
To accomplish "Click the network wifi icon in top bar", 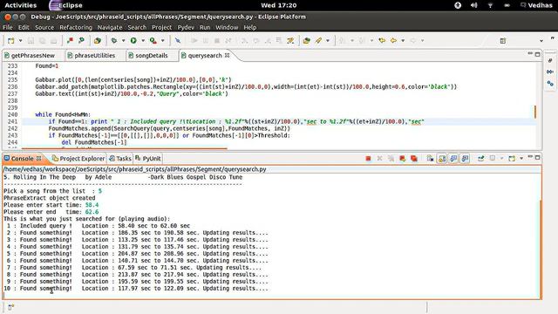I will point(490,5).
